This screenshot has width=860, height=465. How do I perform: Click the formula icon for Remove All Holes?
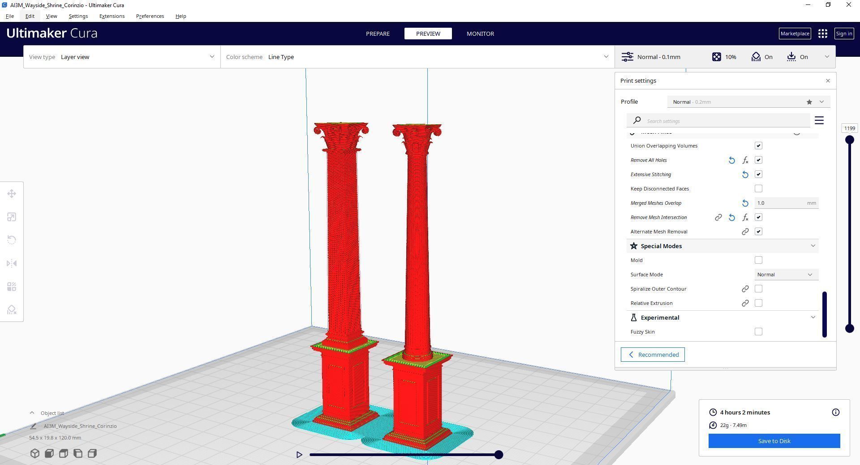click(745, 160)
